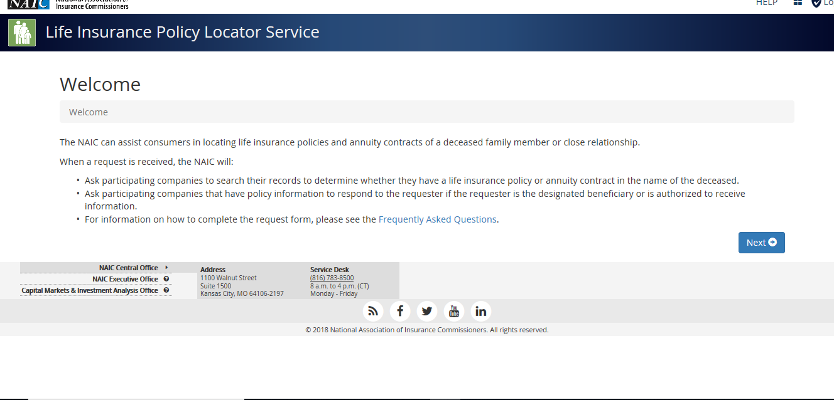
Task: Click the Service Desk phone number
Action: pyautogui.click(x=332, y=278)
